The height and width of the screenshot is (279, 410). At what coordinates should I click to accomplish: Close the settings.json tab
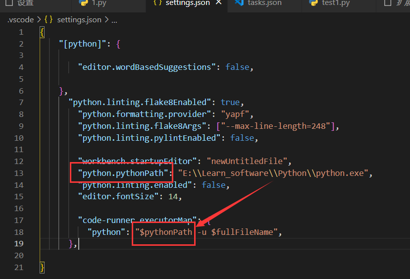click(219, 2)
